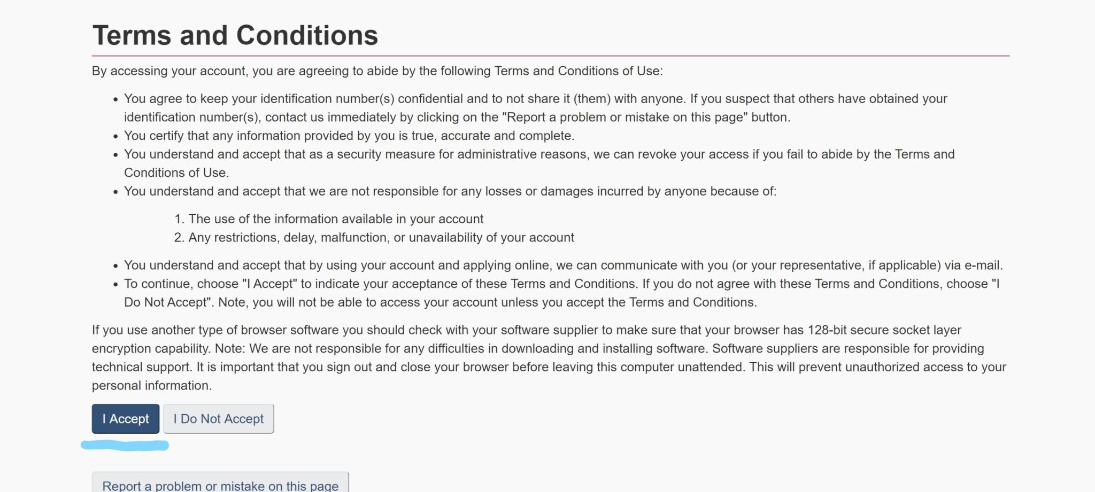This screenshot has width=1095, height=492.
Task: Click bullet about revoking access as security measure
Action: pyautogui.click(x=539, y=163)
